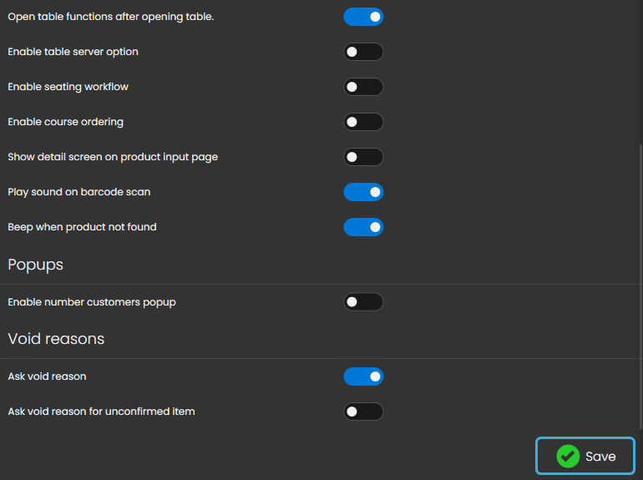This screenshot has width=643, height=480.
Task: Click the Save button
Action: (x=585, y=457)
